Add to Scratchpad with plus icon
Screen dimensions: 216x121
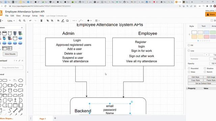(17, 61)
